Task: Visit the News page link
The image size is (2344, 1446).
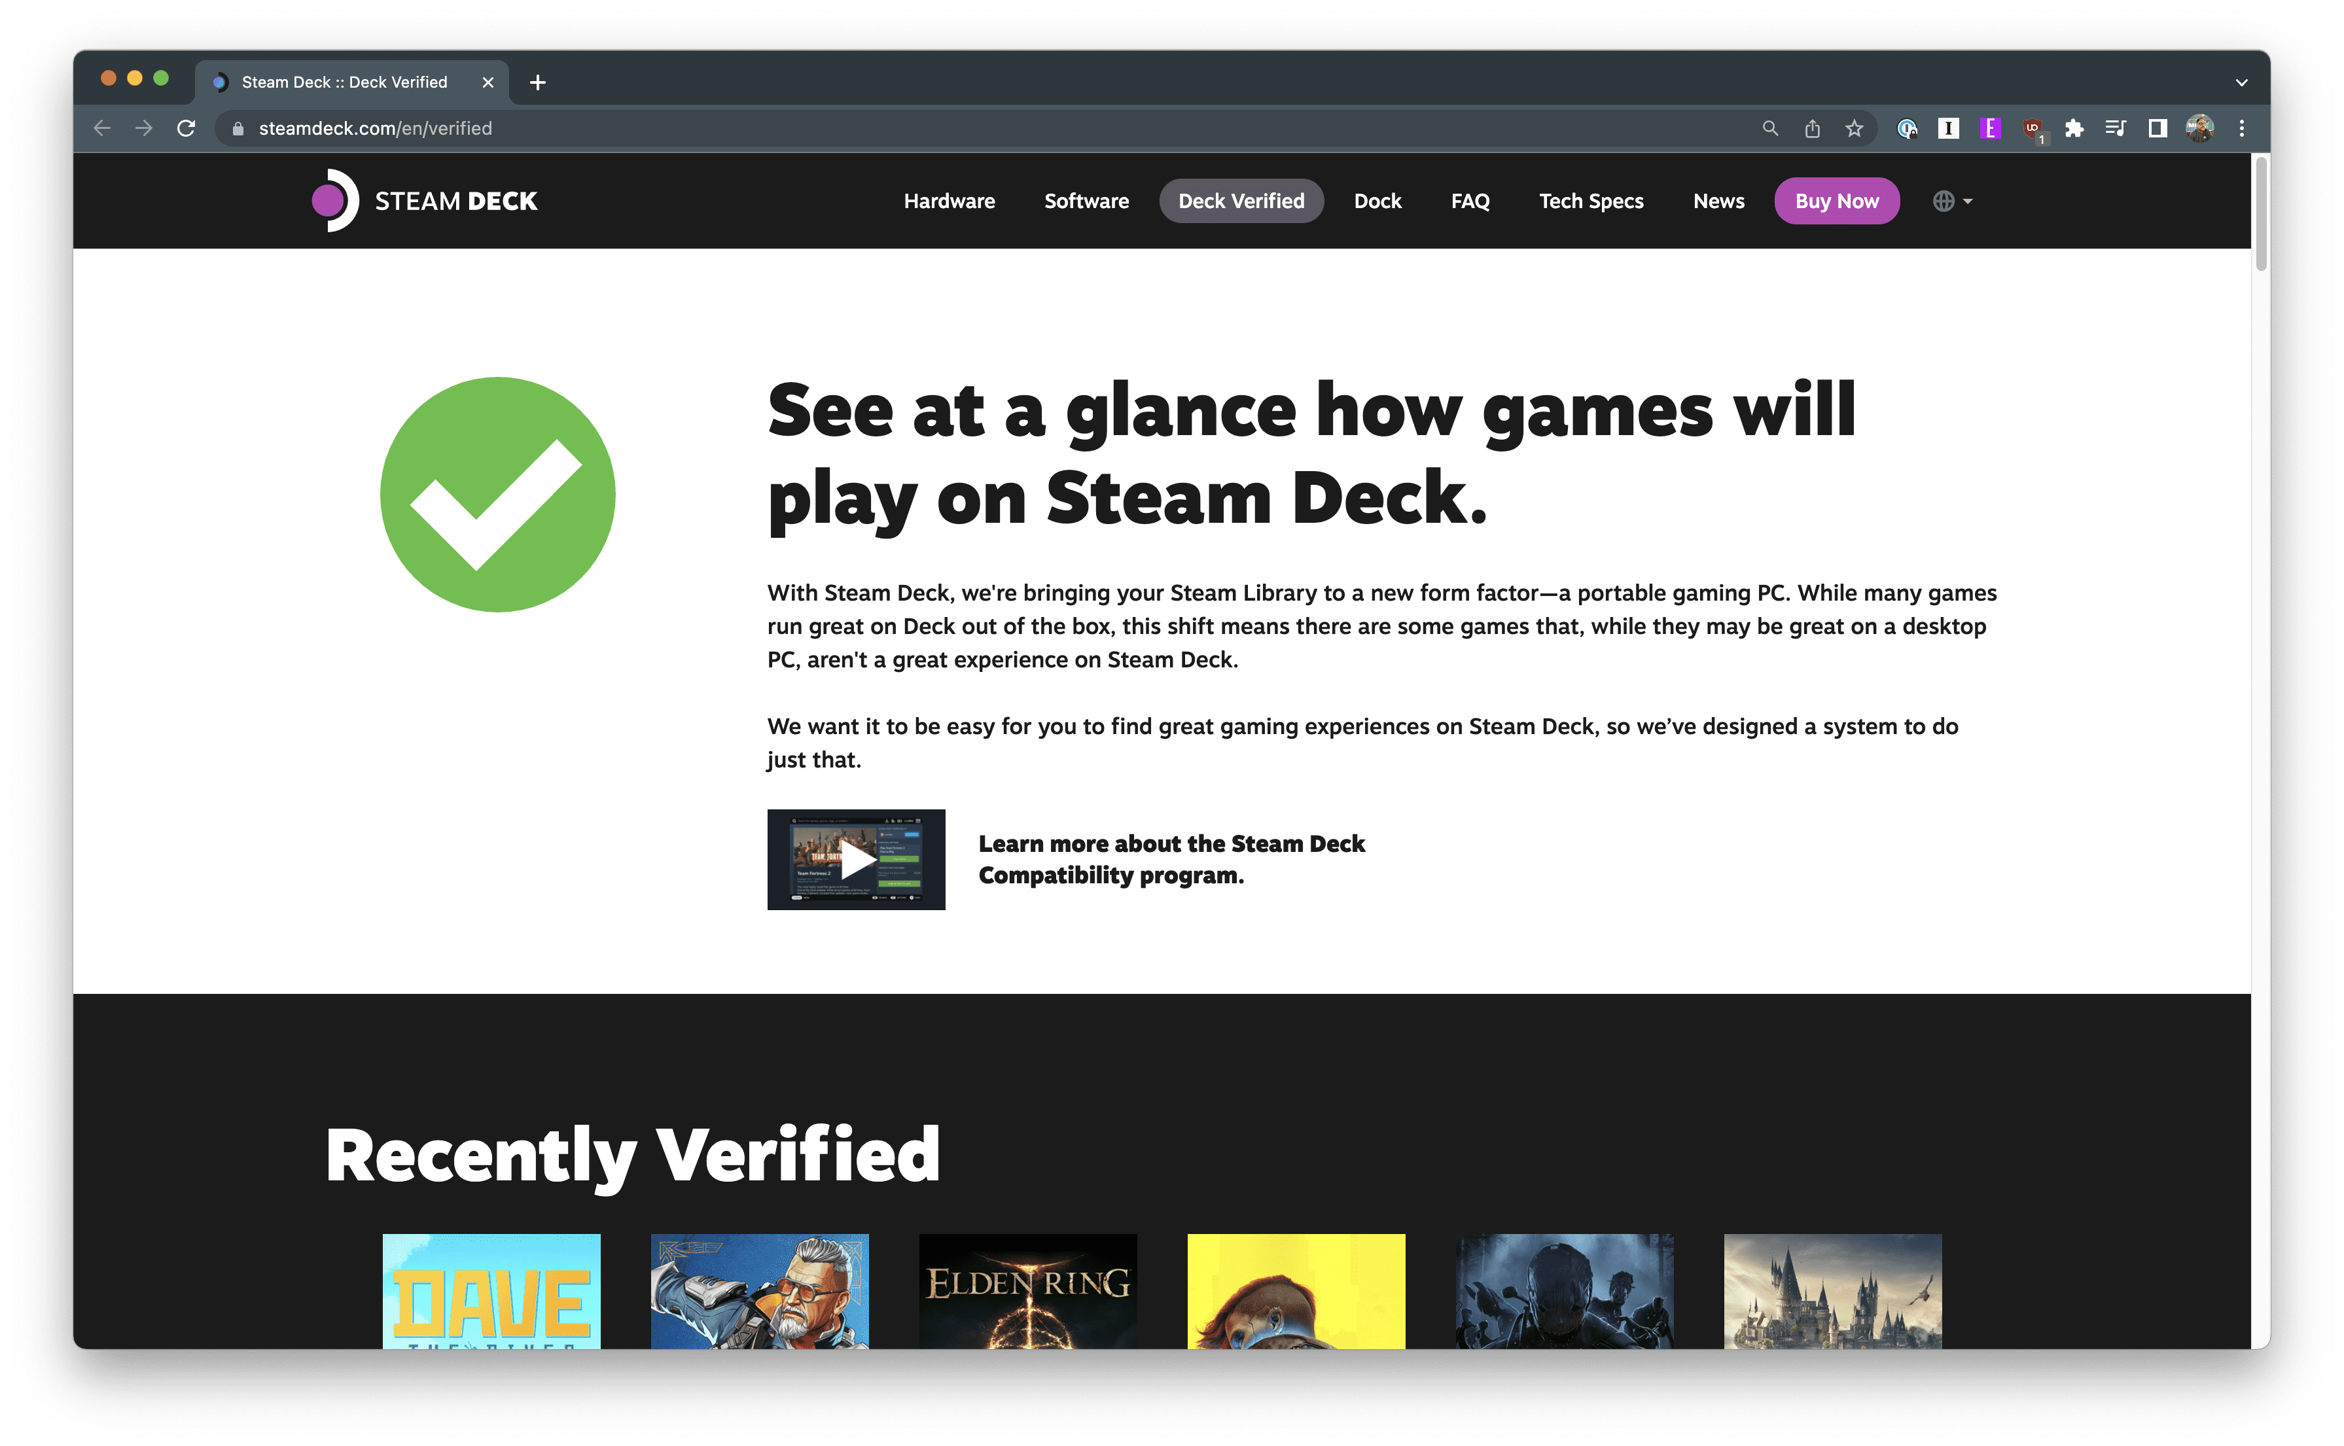Action: pos(1718,201)
